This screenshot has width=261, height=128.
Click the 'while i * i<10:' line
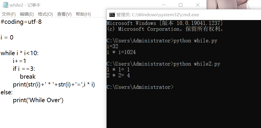(20, 53)
